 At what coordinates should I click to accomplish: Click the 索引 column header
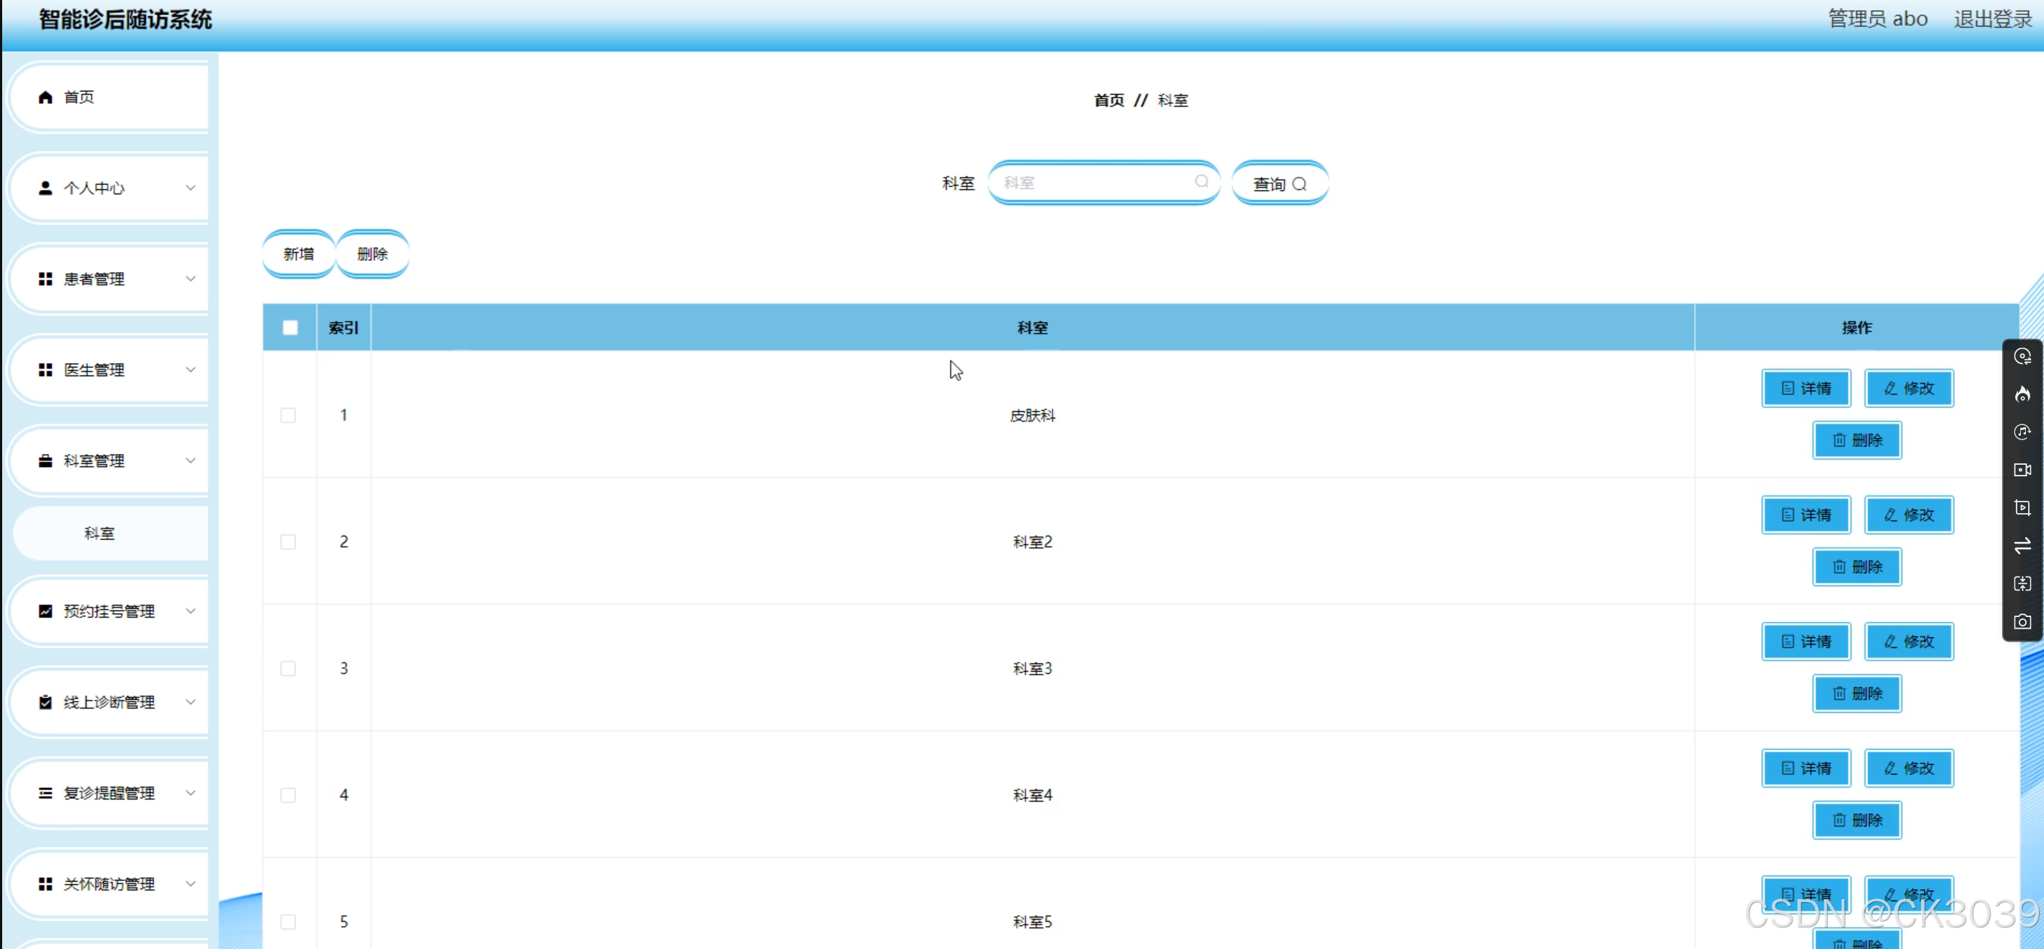click(344, 328)
